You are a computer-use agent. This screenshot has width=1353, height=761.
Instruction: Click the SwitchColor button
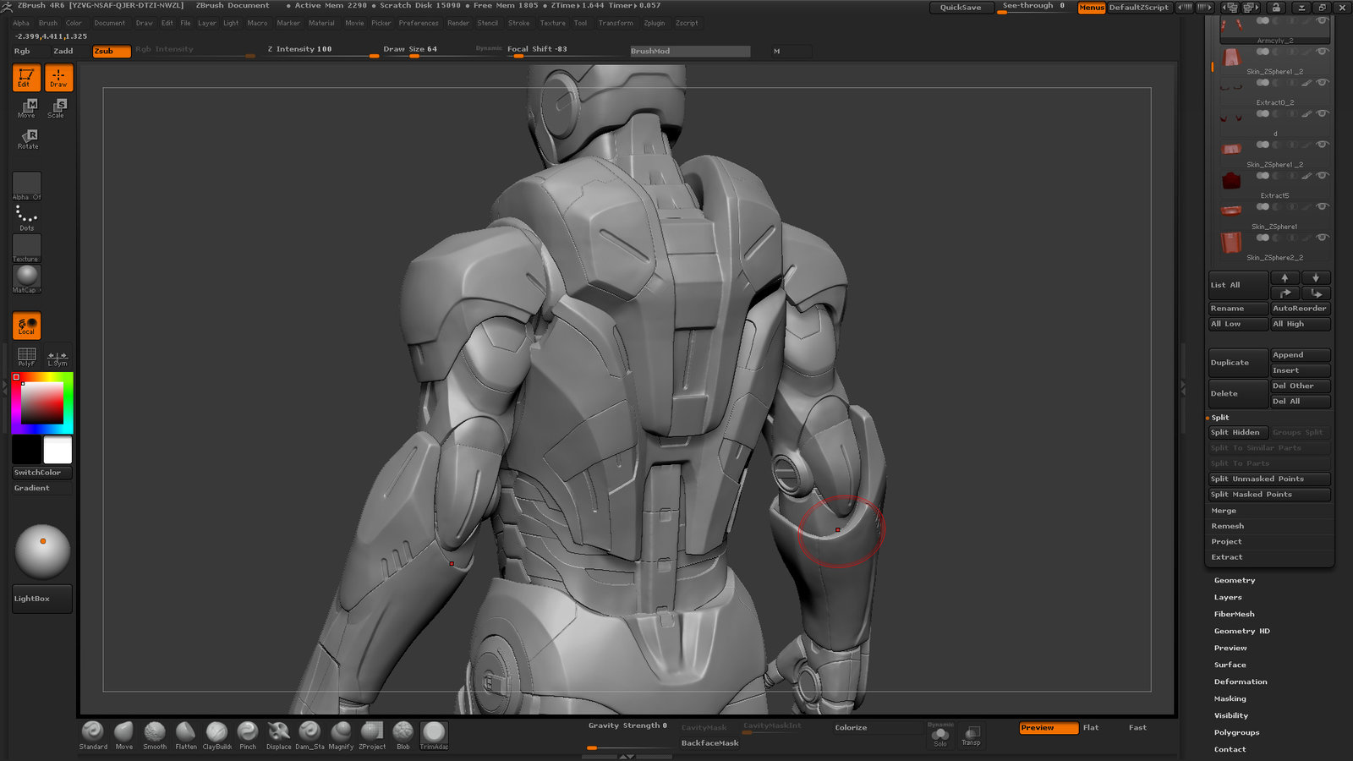42,473
